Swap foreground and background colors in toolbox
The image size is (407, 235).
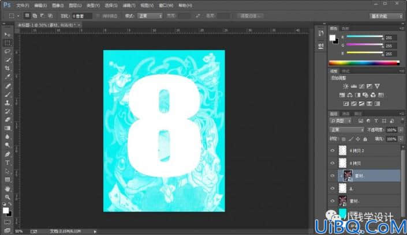(10, 204)
